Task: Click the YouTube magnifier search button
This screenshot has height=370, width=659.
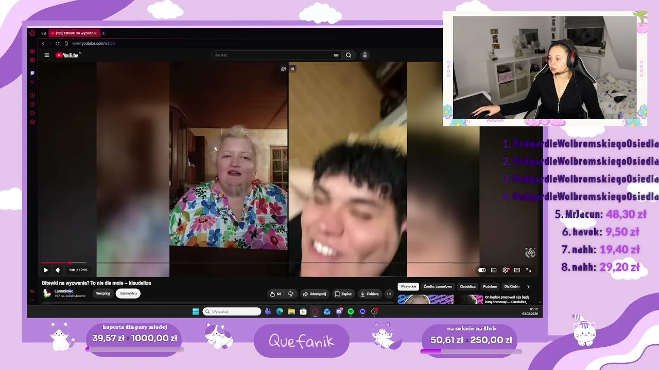Action: tap(349, 55)
